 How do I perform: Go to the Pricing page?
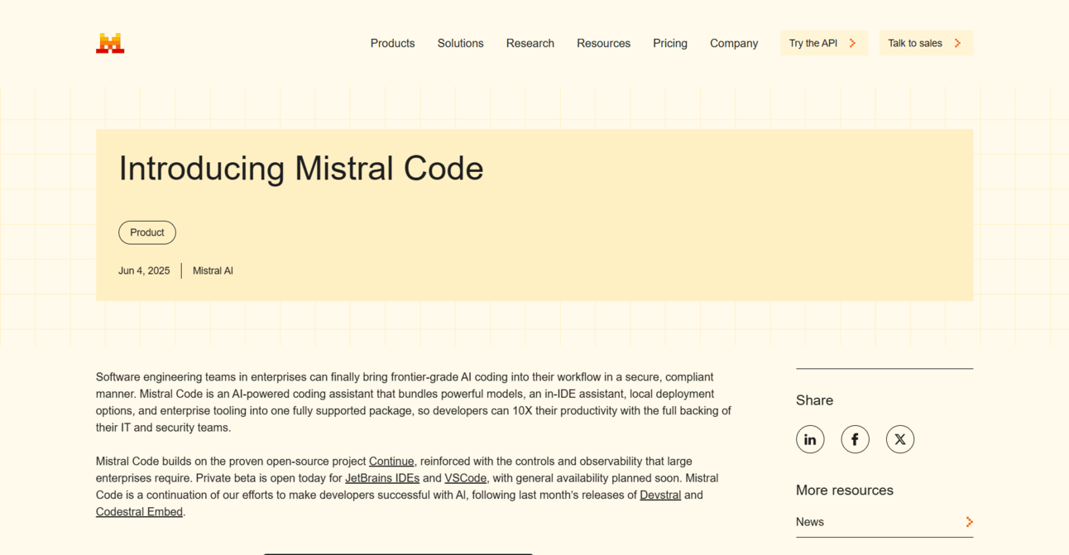670,43
